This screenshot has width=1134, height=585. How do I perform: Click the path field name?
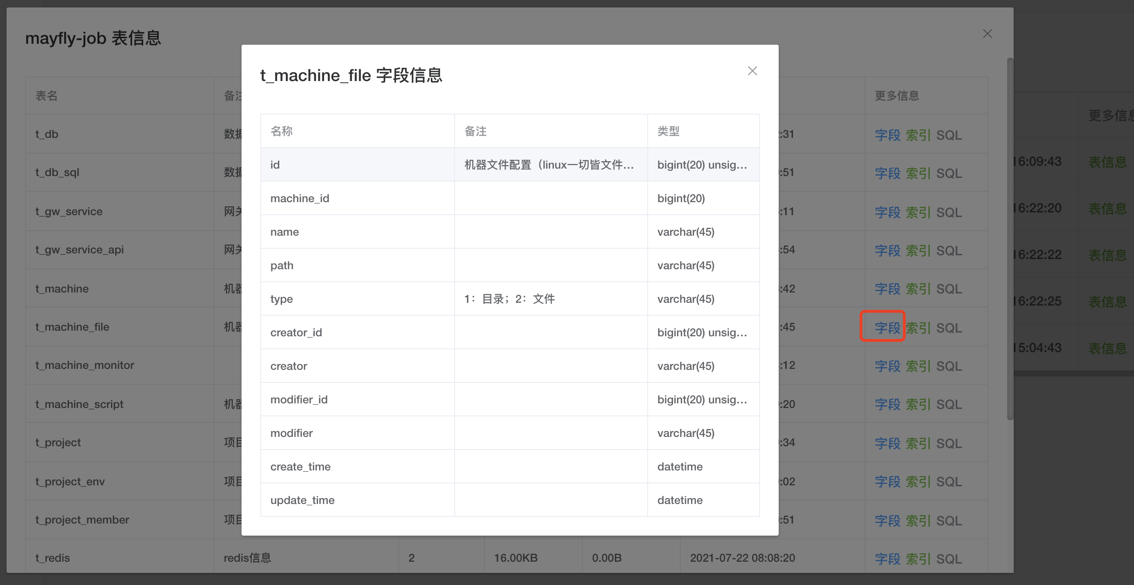[x=282, y=265]
